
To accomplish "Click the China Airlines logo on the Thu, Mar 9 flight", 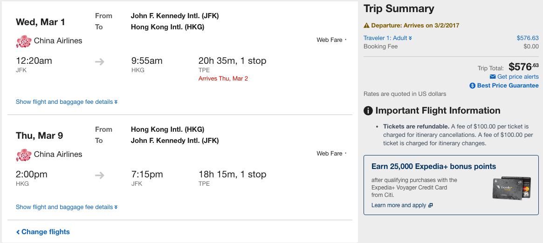I will [x=24, y=155].
